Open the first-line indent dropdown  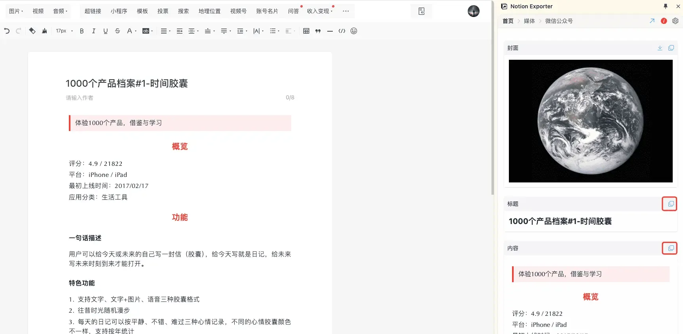pos(194,31)
